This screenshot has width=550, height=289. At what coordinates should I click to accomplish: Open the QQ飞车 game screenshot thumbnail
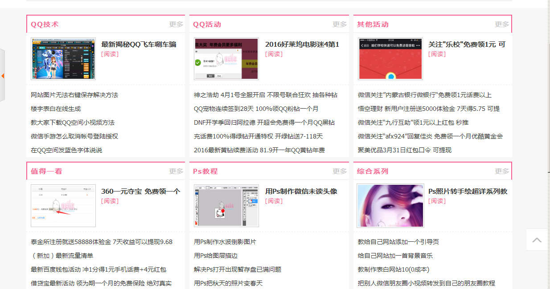point(63,59)
